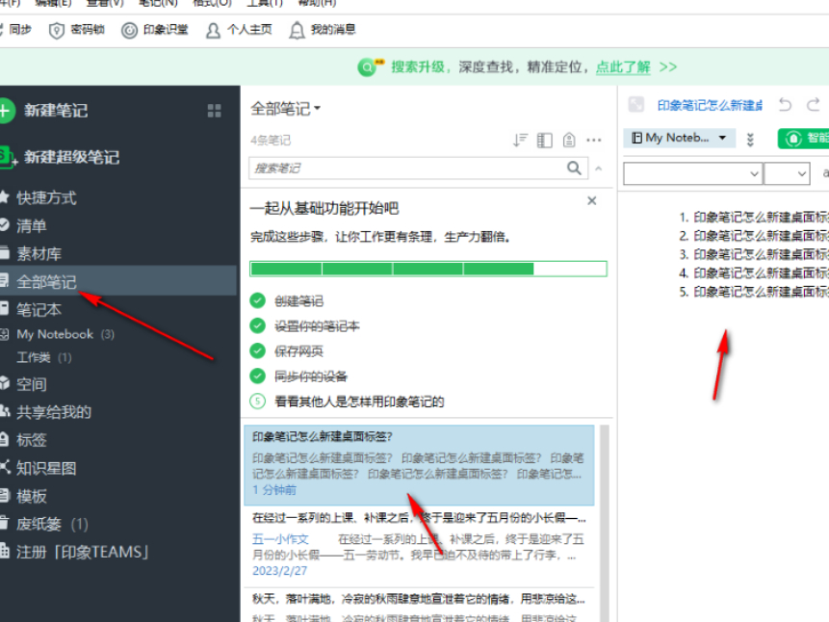Open the 帮助(H) menu
Screen dimensions: 829x622
(x=316, y=3)
